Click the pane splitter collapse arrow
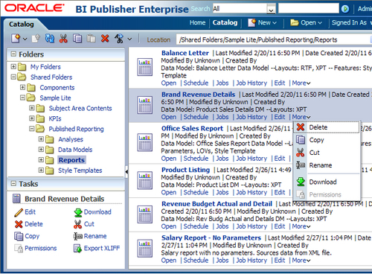The image size is (372, 274). (126, 171)
